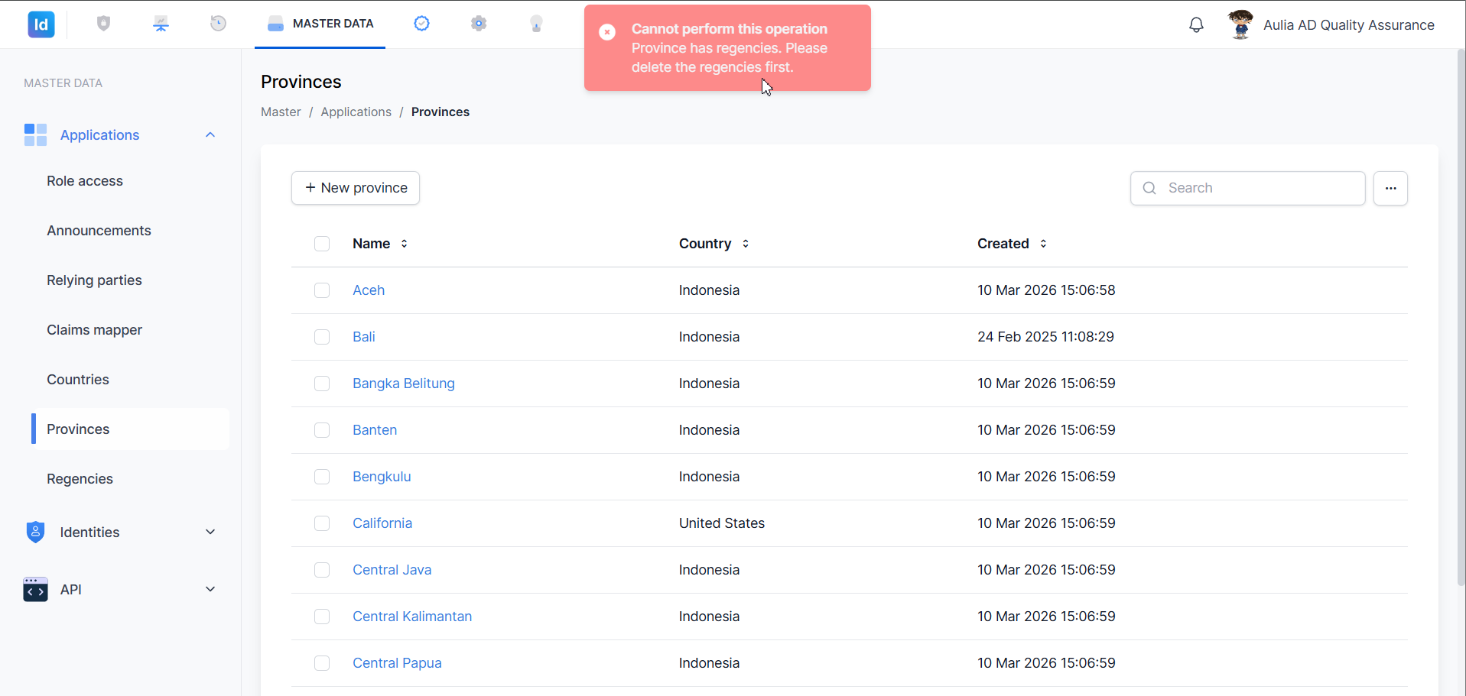The height and width of the screenshot is (696, 1466).
Task: Toggle the select-all header checkbox
Action: [x=322, y=244]
